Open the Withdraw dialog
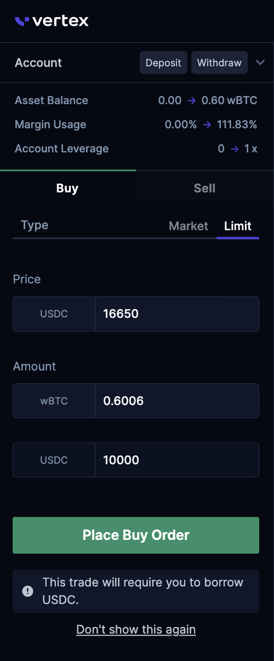 (x=219, y=62)
